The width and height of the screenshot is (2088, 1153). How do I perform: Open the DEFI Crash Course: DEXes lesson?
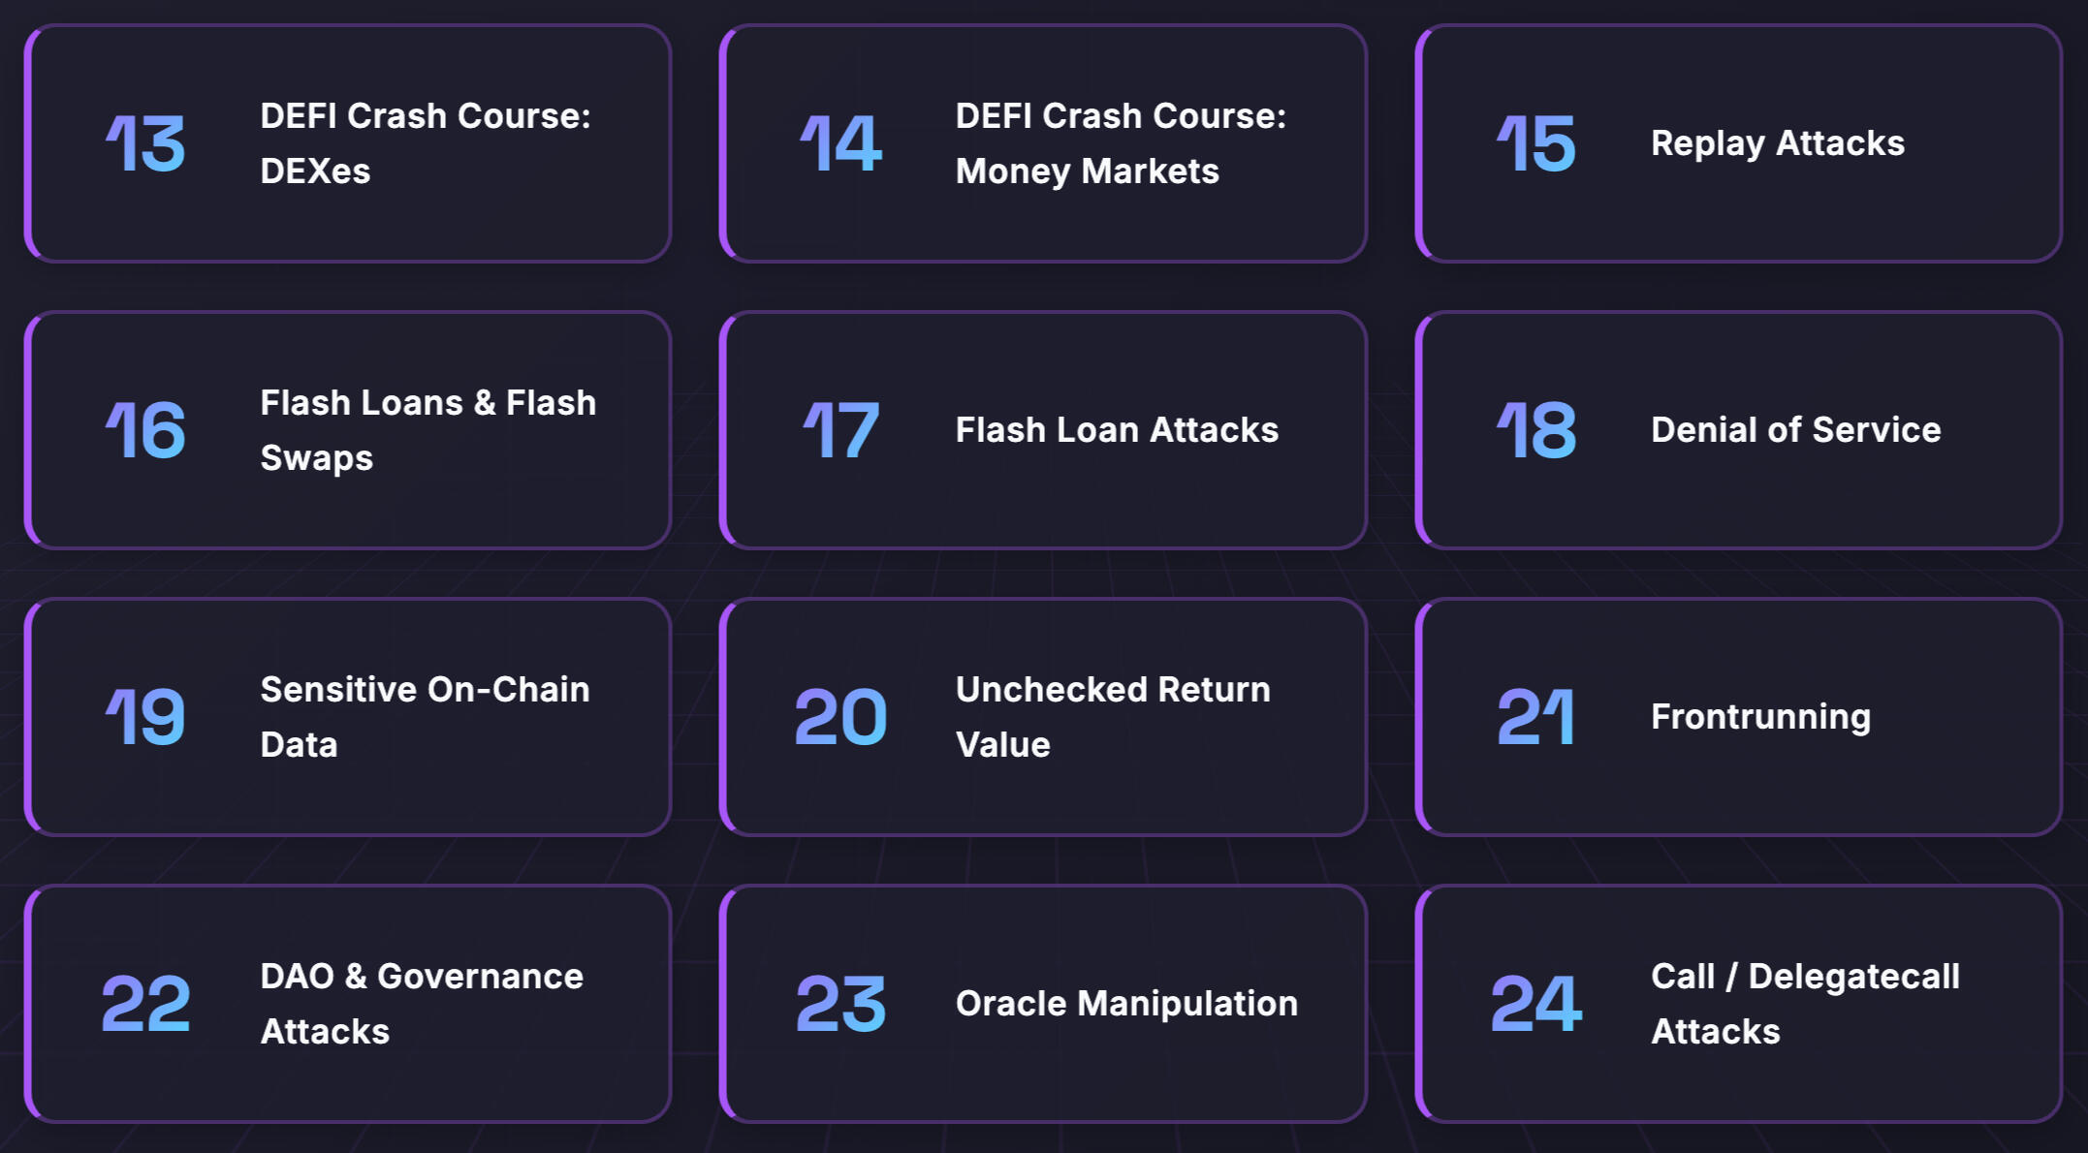tap(425, 143)
